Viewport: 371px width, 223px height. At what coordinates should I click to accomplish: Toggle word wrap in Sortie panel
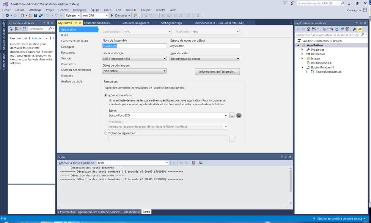200,162
